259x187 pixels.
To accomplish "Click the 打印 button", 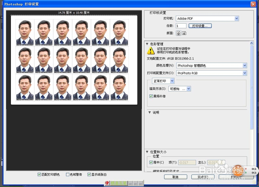I will (236, 177).
